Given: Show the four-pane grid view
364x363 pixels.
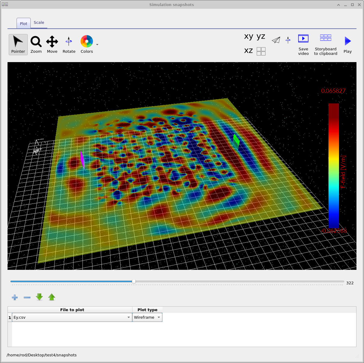Looking at the screenshot, I should point(261,51).
